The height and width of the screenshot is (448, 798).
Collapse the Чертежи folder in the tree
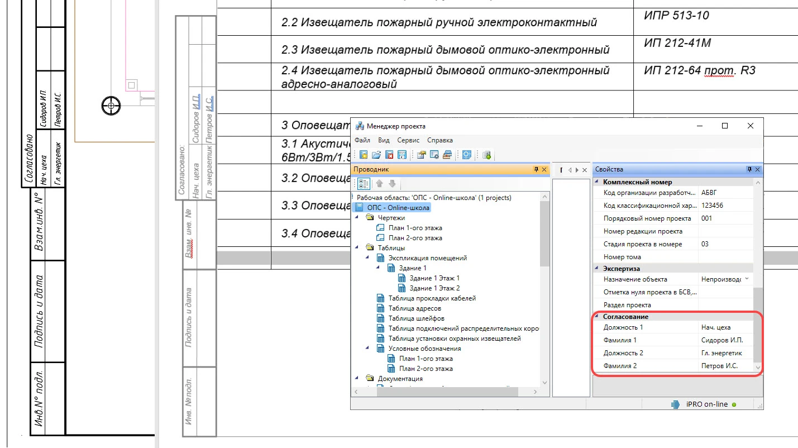click(x=357, y=217)
